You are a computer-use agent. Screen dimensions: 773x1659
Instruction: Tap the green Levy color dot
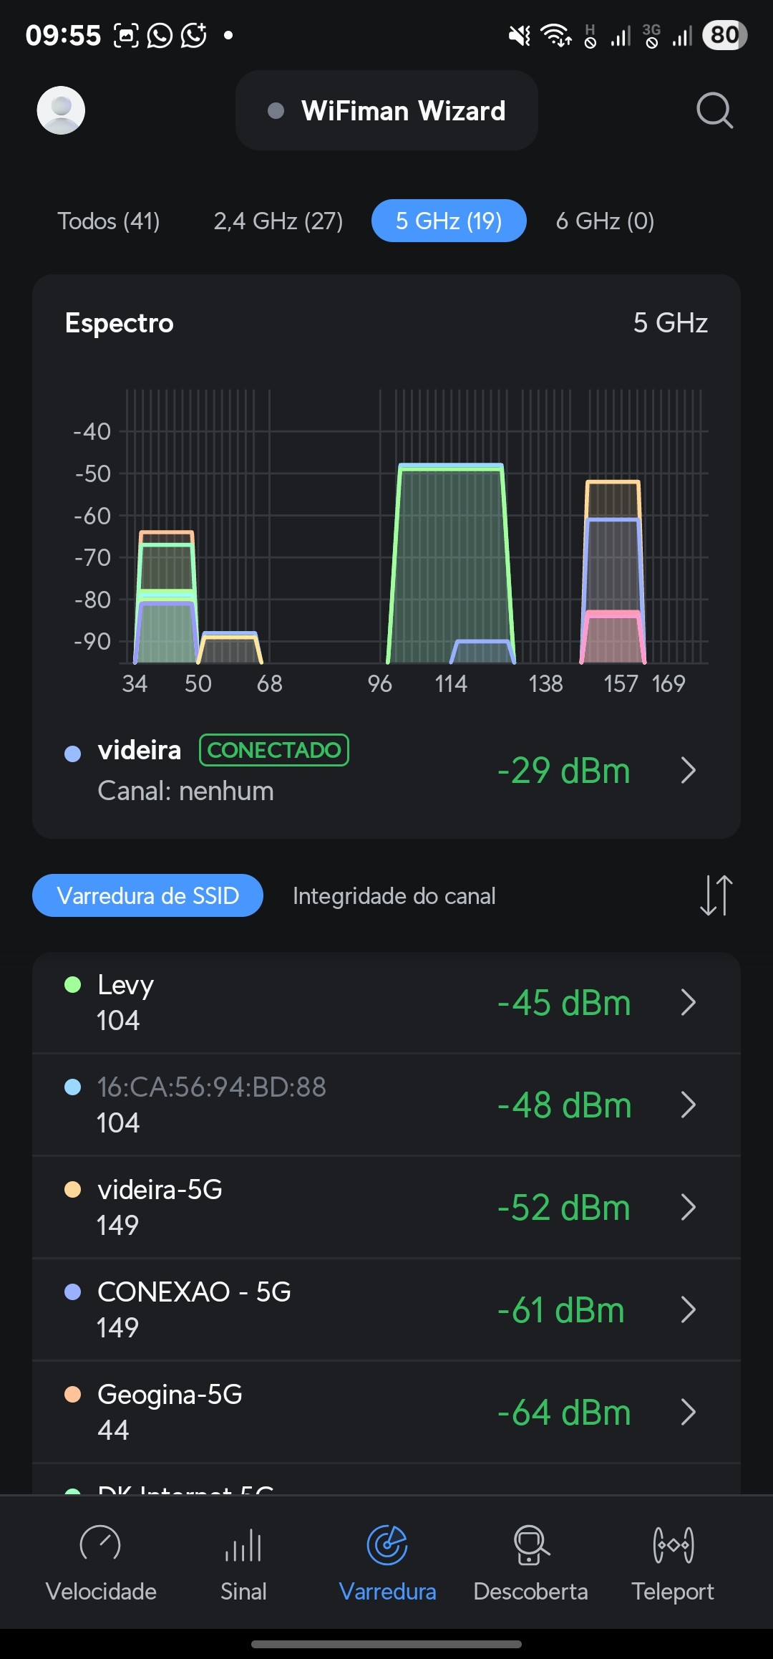[72, 984]
